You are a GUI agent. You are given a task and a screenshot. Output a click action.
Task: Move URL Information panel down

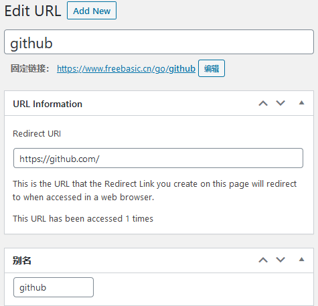tap(281, 103)
